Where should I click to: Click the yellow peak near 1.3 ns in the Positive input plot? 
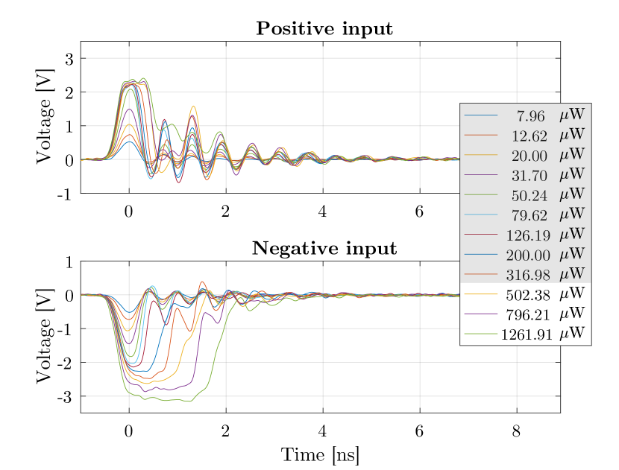(x=193, y=107)
